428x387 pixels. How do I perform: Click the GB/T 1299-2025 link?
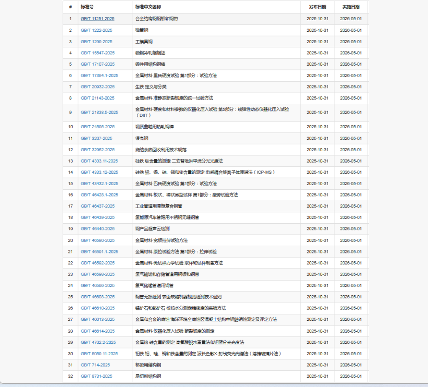pyautogui.click(x=97, y=41)
